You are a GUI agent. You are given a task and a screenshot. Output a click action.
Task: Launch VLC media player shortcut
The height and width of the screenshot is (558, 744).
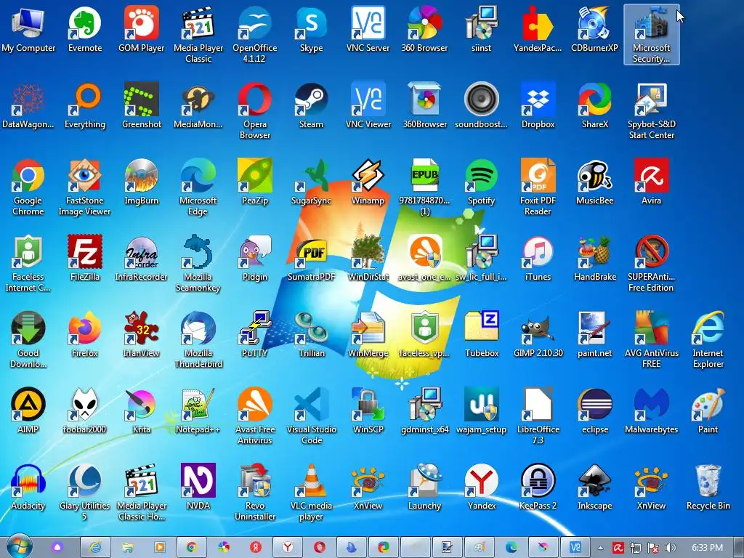click(311, 493)
